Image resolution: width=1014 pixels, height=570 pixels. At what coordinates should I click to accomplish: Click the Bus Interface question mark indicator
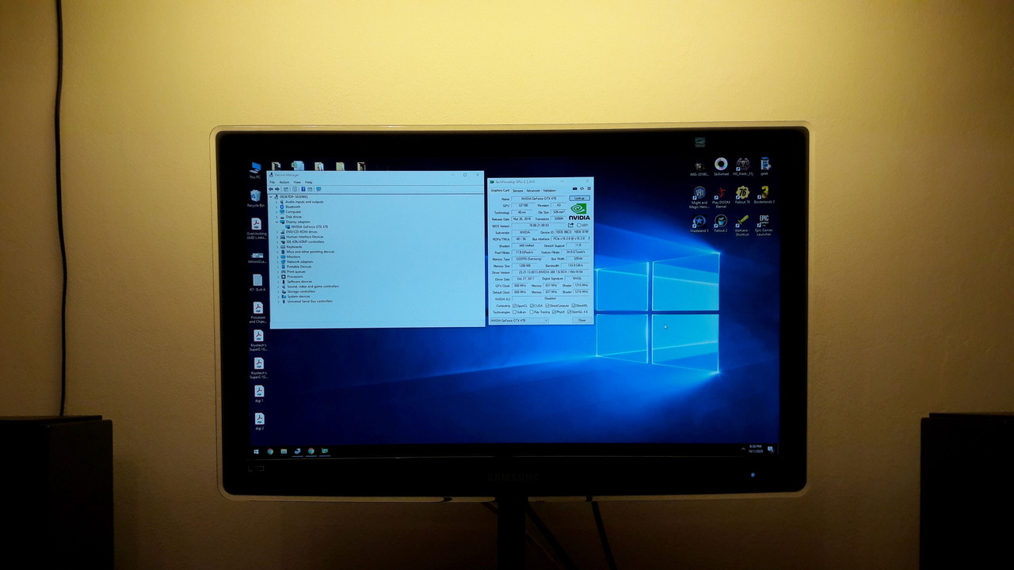[x=589, y=238]
